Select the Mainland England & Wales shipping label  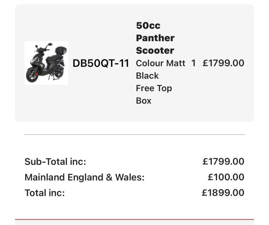(84, 177)
